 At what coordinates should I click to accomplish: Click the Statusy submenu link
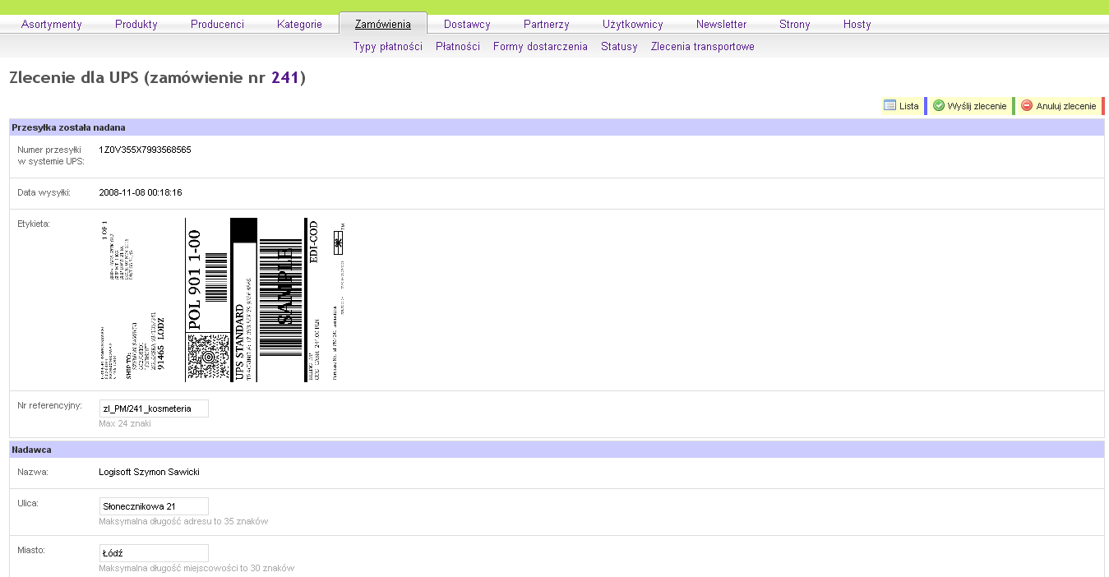tap(619, 47)
